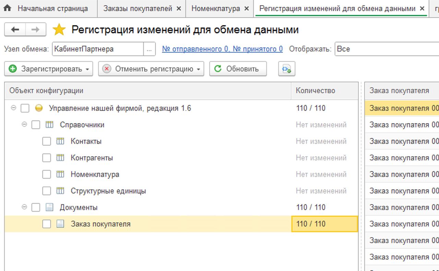Click the yellow sphere configuration root icon
Viewport: 439px width, 271px height.
click(39, 108)
